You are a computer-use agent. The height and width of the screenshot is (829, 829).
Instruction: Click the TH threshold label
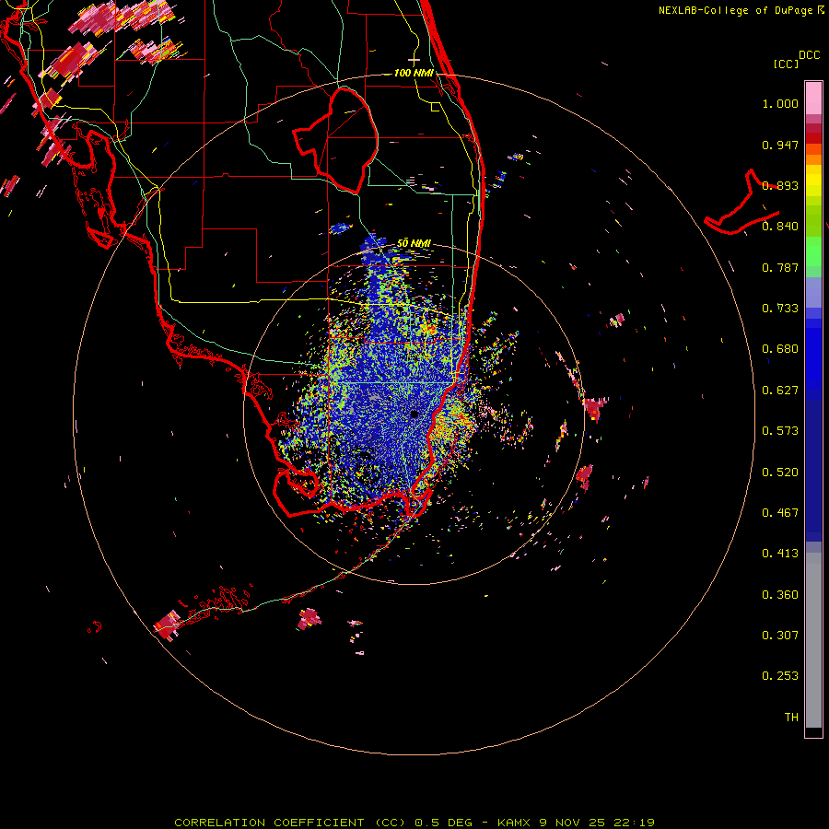(x=791, y=718)
